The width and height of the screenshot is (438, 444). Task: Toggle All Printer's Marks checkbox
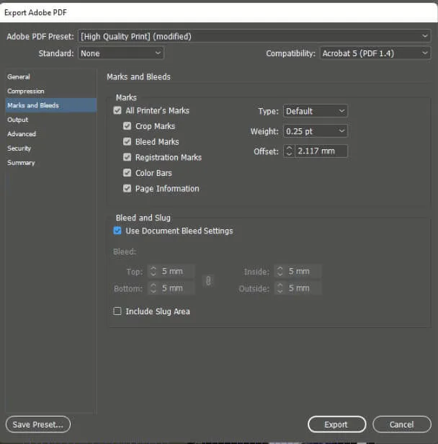[x=117, y=111]
